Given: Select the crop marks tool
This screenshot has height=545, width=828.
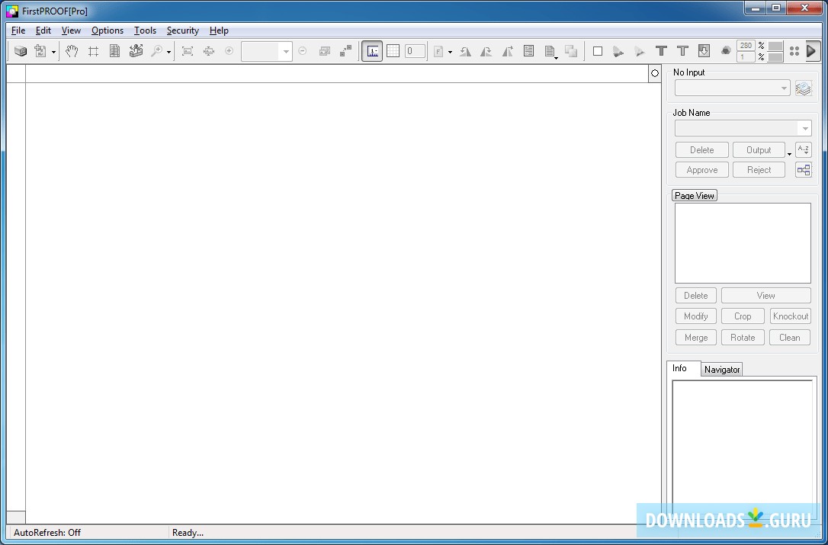Looking at the screenshot, I should [94, 51].
